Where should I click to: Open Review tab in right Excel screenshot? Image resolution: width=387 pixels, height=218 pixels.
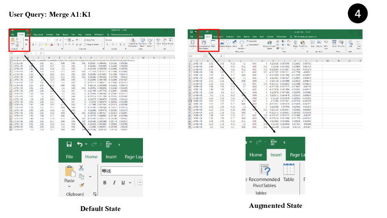(247, 37)
